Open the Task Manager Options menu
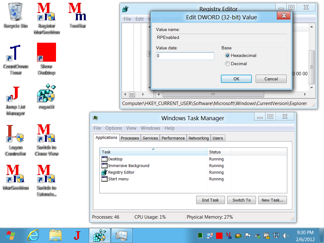Screen dimensions: 324x243 pos(114,128)
